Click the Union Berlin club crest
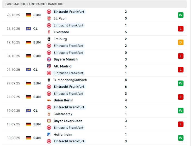Image resolution: width=191 pixels, height=146 pixels. [49, 100]
